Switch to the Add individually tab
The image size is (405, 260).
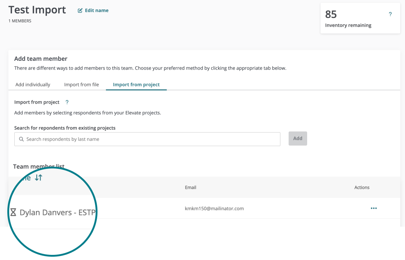click(x=33, y=85)
